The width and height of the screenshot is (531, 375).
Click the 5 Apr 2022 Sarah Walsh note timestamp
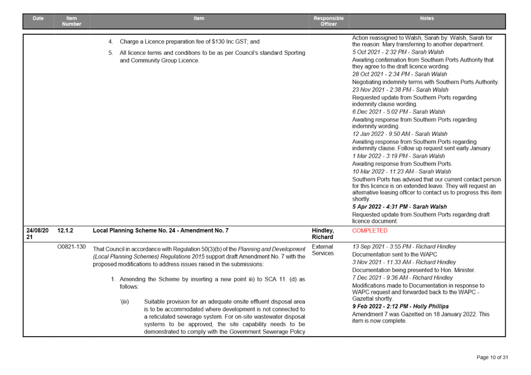coord(400,206)
